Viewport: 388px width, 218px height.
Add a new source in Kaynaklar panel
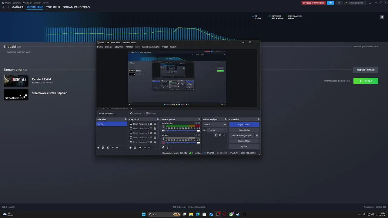(130, 147)
